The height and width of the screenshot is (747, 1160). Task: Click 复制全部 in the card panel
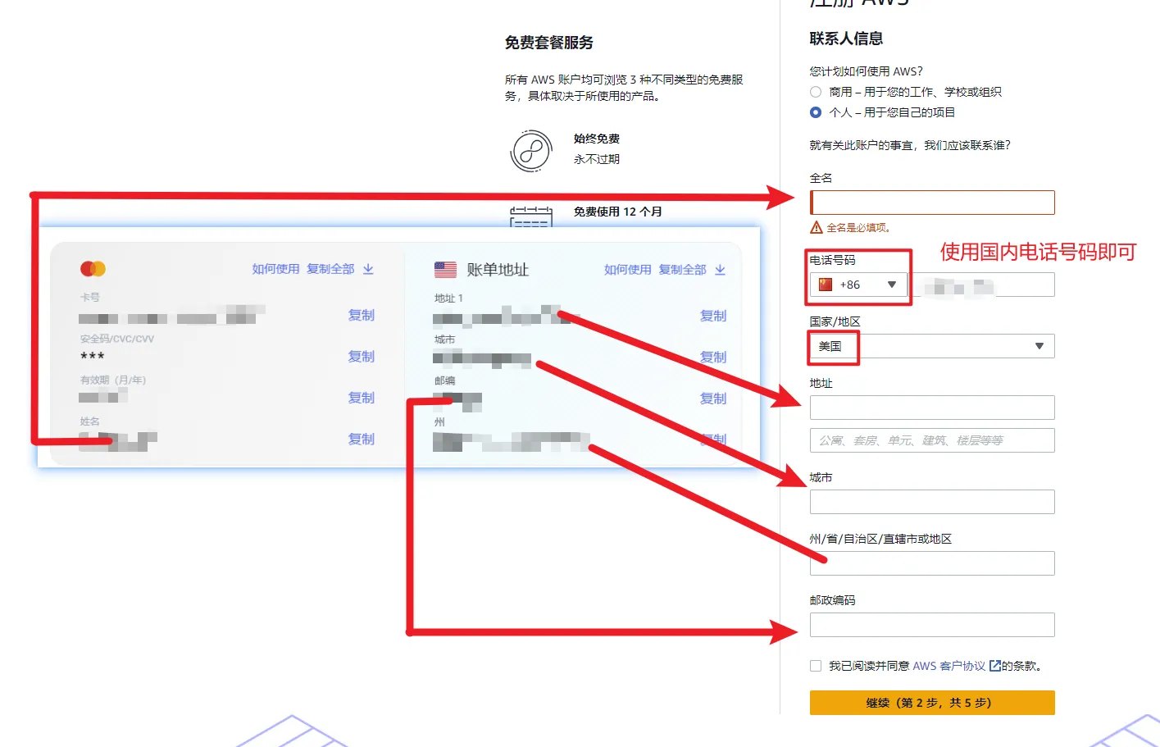[x=330, y=269]
